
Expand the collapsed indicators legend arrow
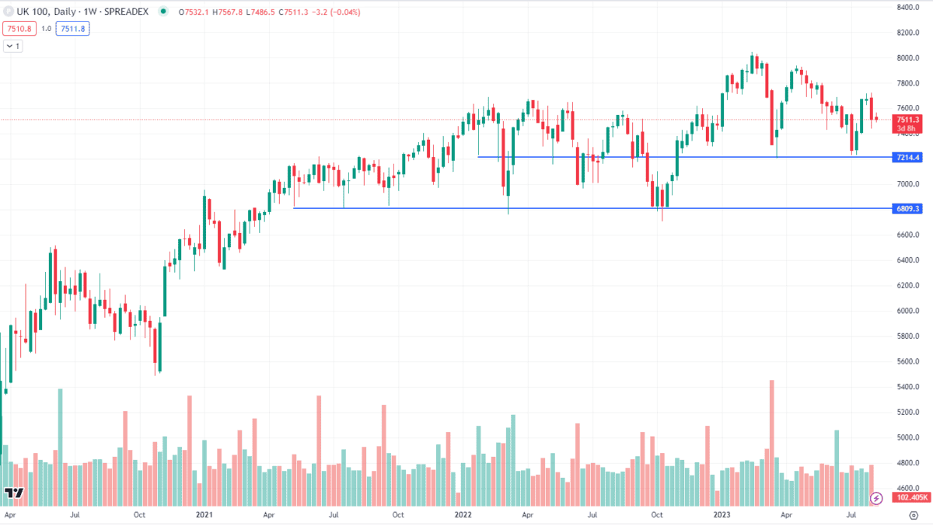pos(13,46)
